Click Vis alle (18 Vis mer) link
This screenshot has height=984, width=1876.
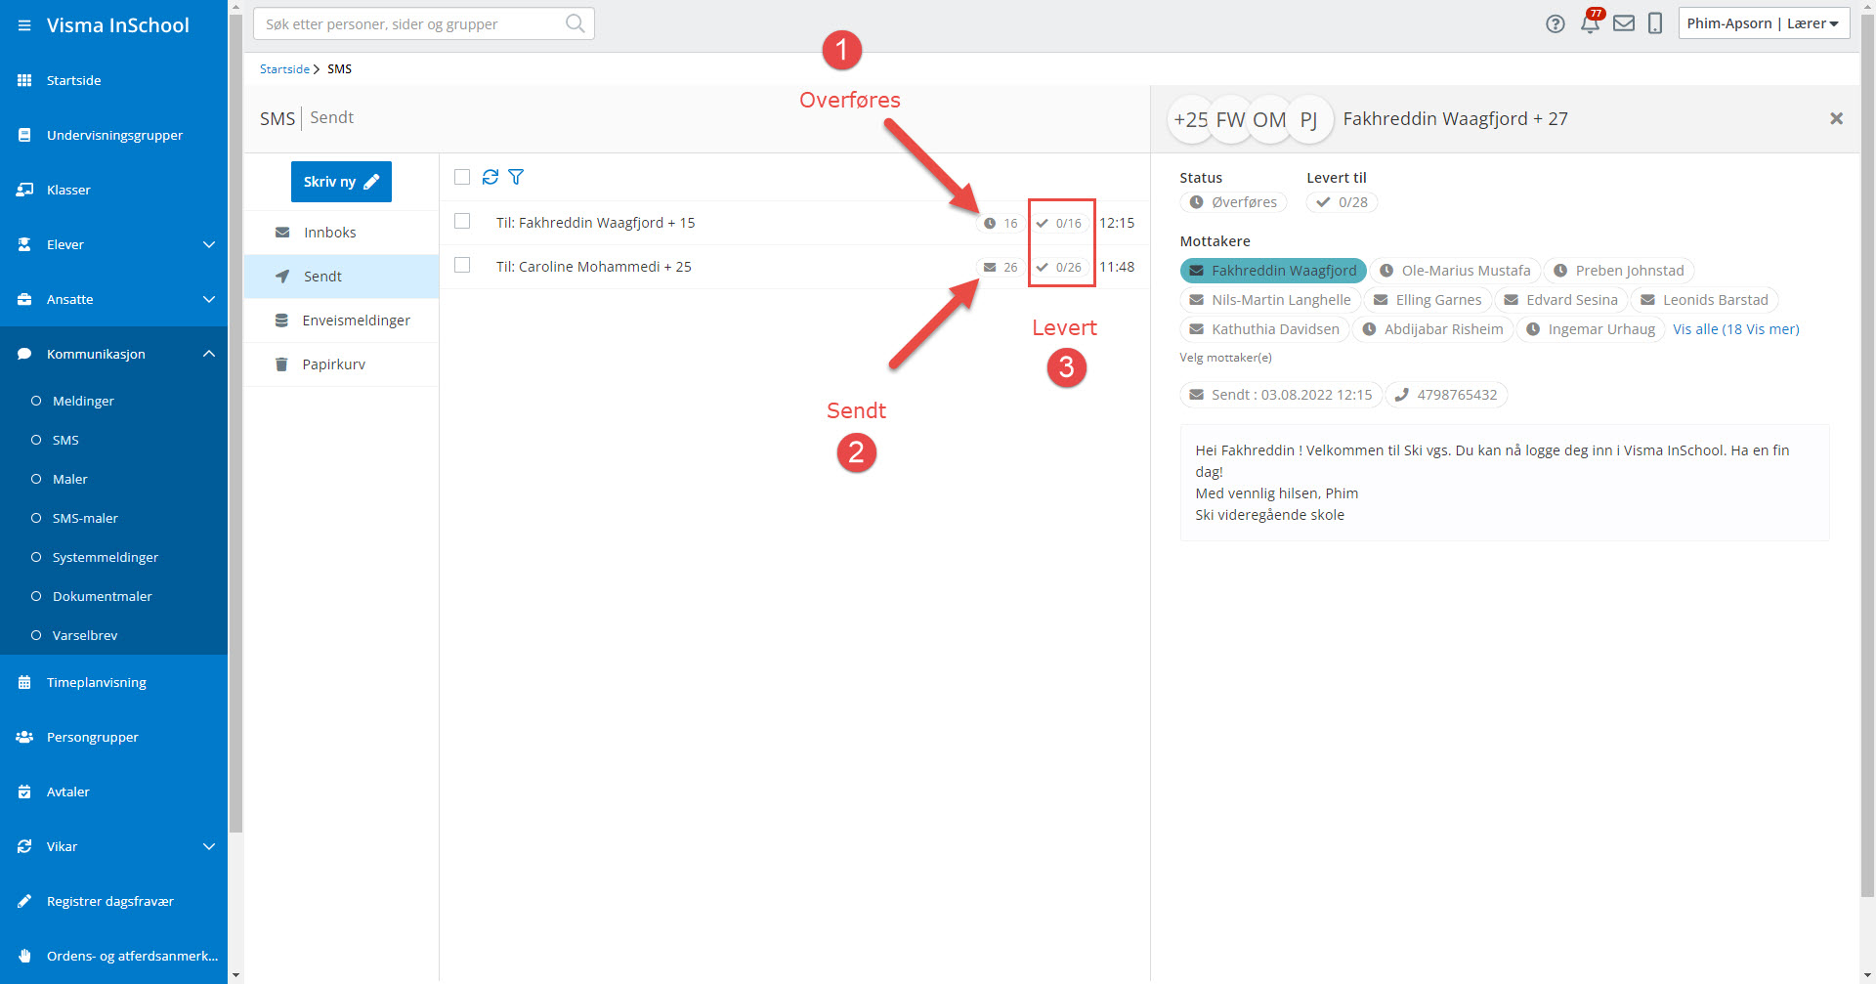click(1735, 329)
